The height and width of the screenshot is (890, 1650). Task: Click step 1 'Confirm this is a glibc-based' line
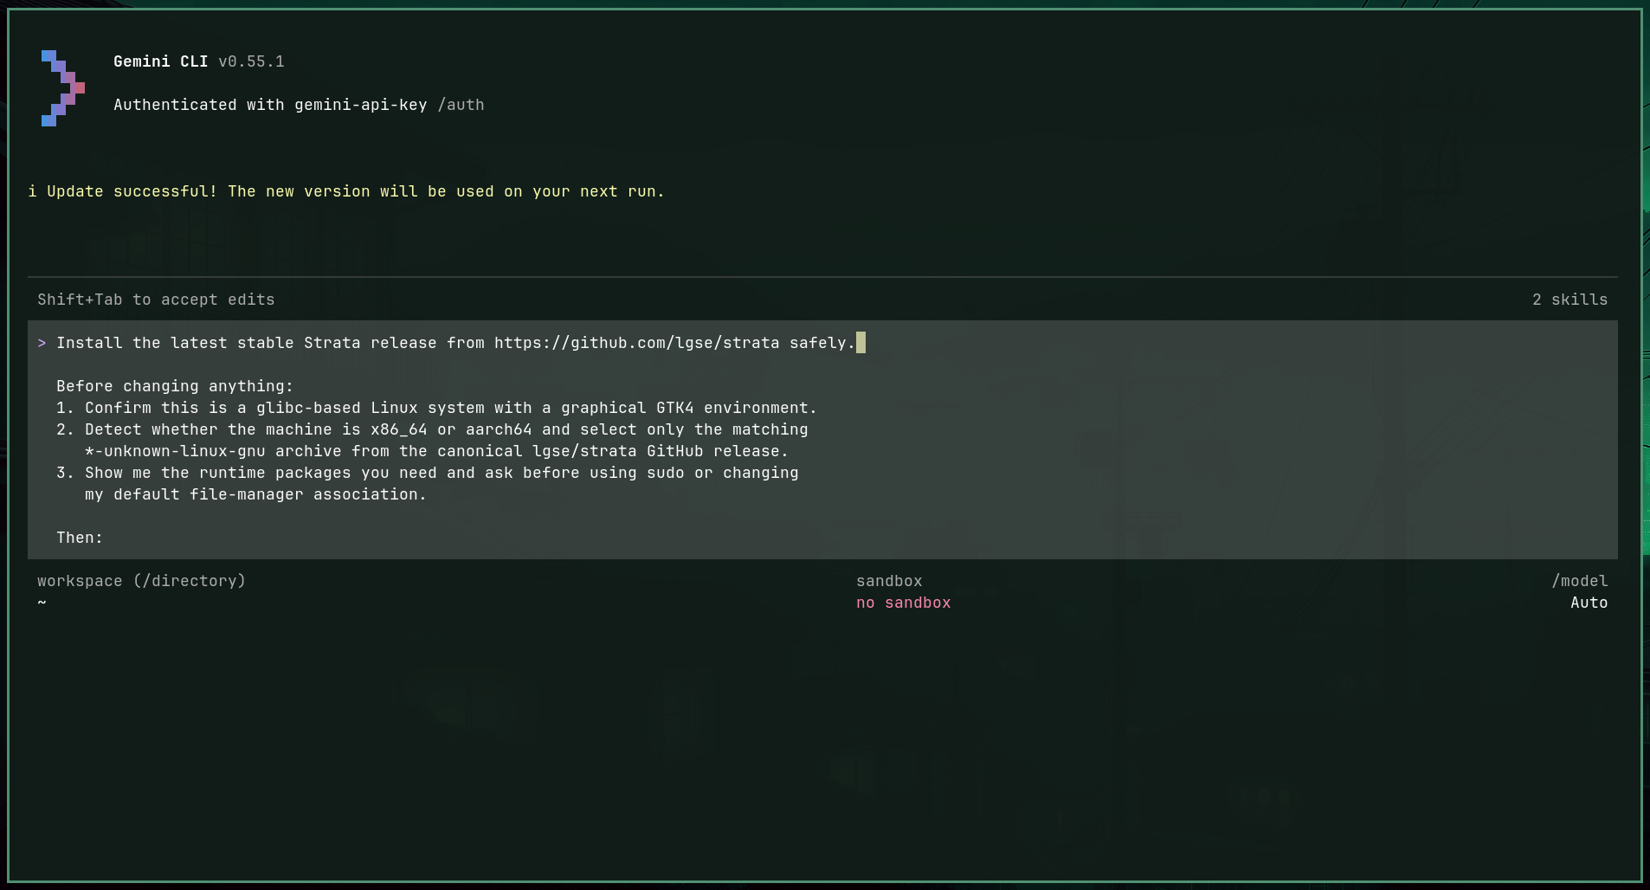tap(436, 408)
